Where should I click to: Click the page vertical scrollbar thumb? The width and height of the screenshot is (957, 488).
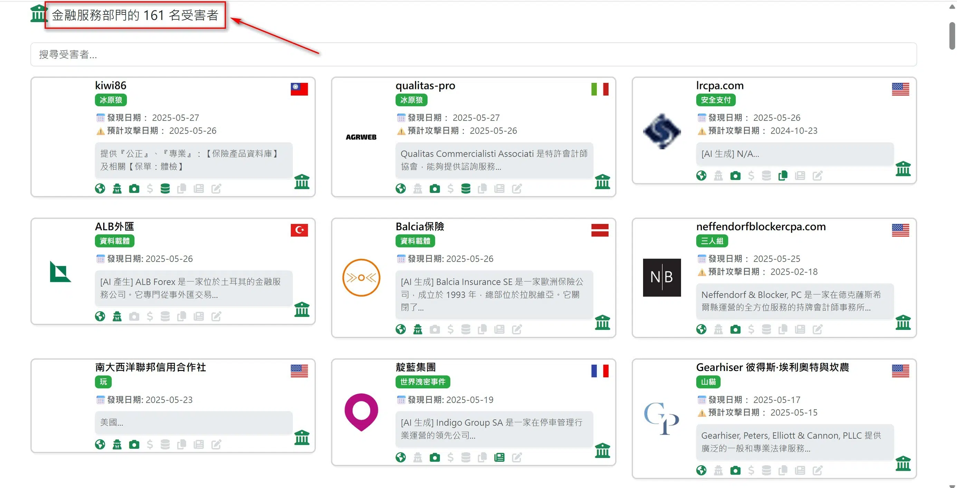point(952,36)
